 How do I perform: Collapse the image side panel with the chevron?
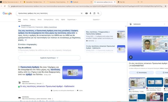coord(164,24)
